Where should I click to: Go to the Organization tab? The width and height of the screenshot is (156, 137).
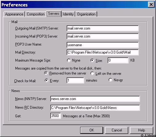86,14
